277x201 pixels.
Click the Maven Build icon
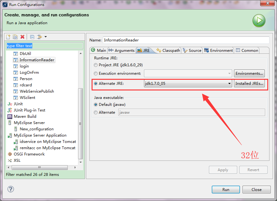(x=10, y=117)
